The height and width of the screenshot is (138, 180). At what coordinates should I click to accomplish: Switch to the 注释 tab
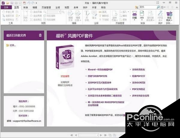(x=58, y=7)
